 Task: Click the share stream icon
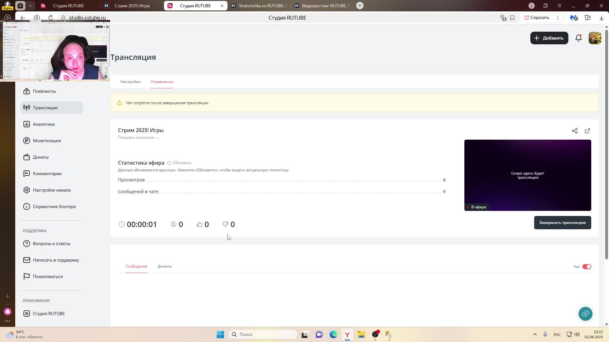[x=574, y=131]
